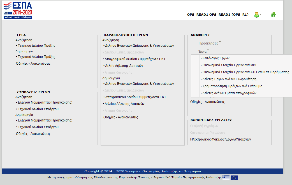This screenshot has width=292, height=185.
Task: Click the Greek flag icon in footer
Action: click(226, 178)
